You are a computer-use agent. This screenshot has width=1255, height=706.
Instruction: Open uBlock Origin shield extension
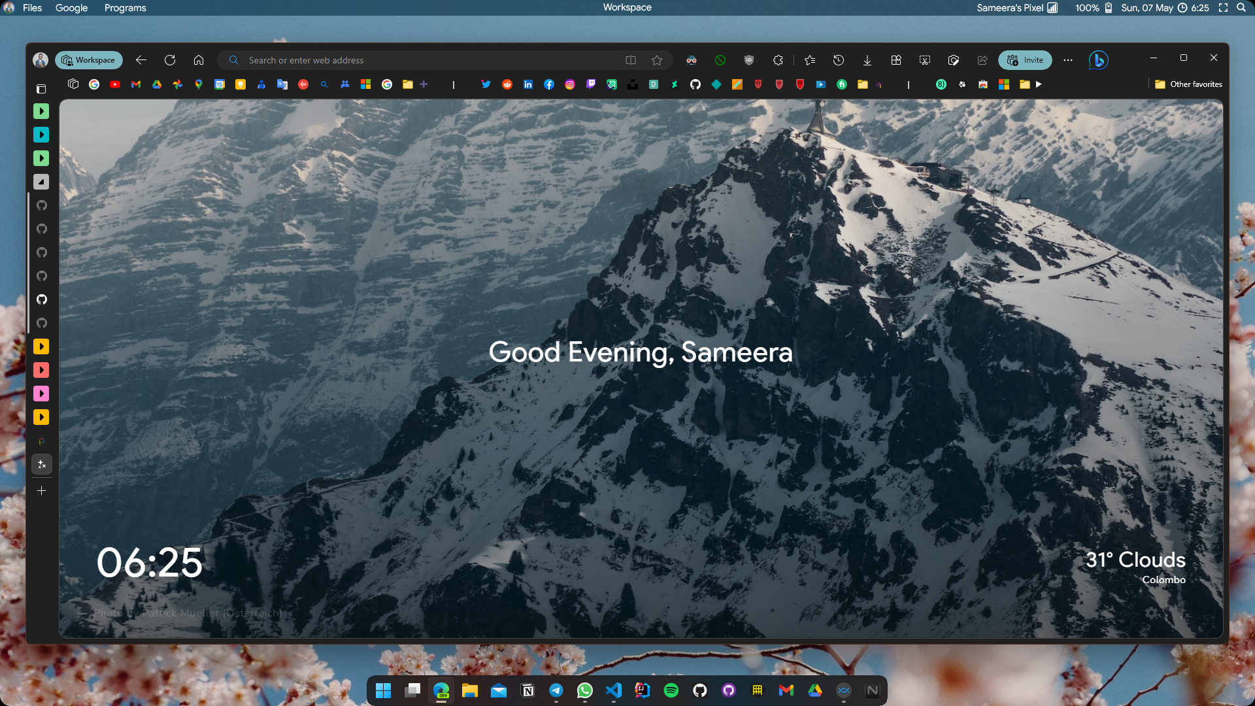click(749, 60)
